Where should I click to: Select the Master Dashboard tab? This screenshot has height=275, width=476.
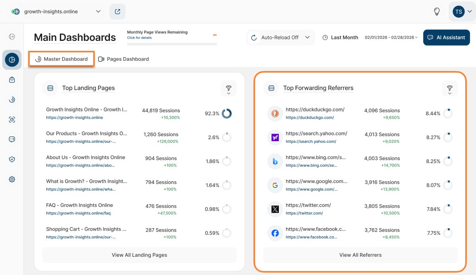[61, 59]
